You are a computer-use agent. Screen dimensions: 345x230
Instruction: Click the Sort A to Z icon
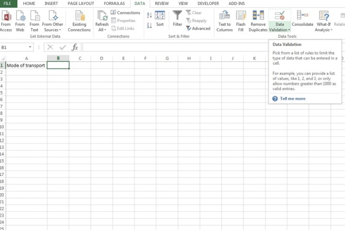coord(149,16)
